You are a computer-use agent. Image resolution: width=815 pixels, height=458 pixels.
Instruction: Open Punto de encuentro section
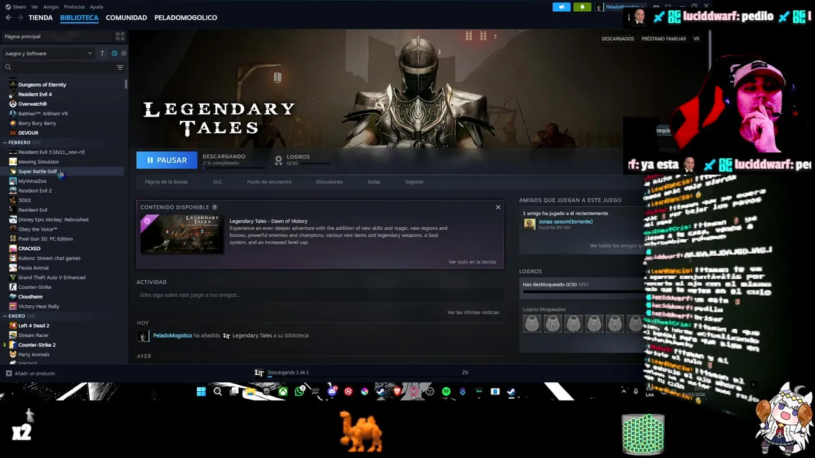click(x=269, y=182)
